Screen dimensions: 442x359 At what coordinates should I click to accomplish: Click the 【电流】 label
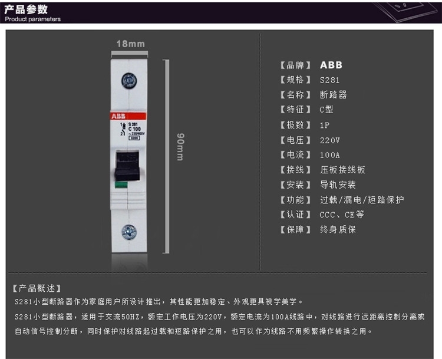point(295,154)
